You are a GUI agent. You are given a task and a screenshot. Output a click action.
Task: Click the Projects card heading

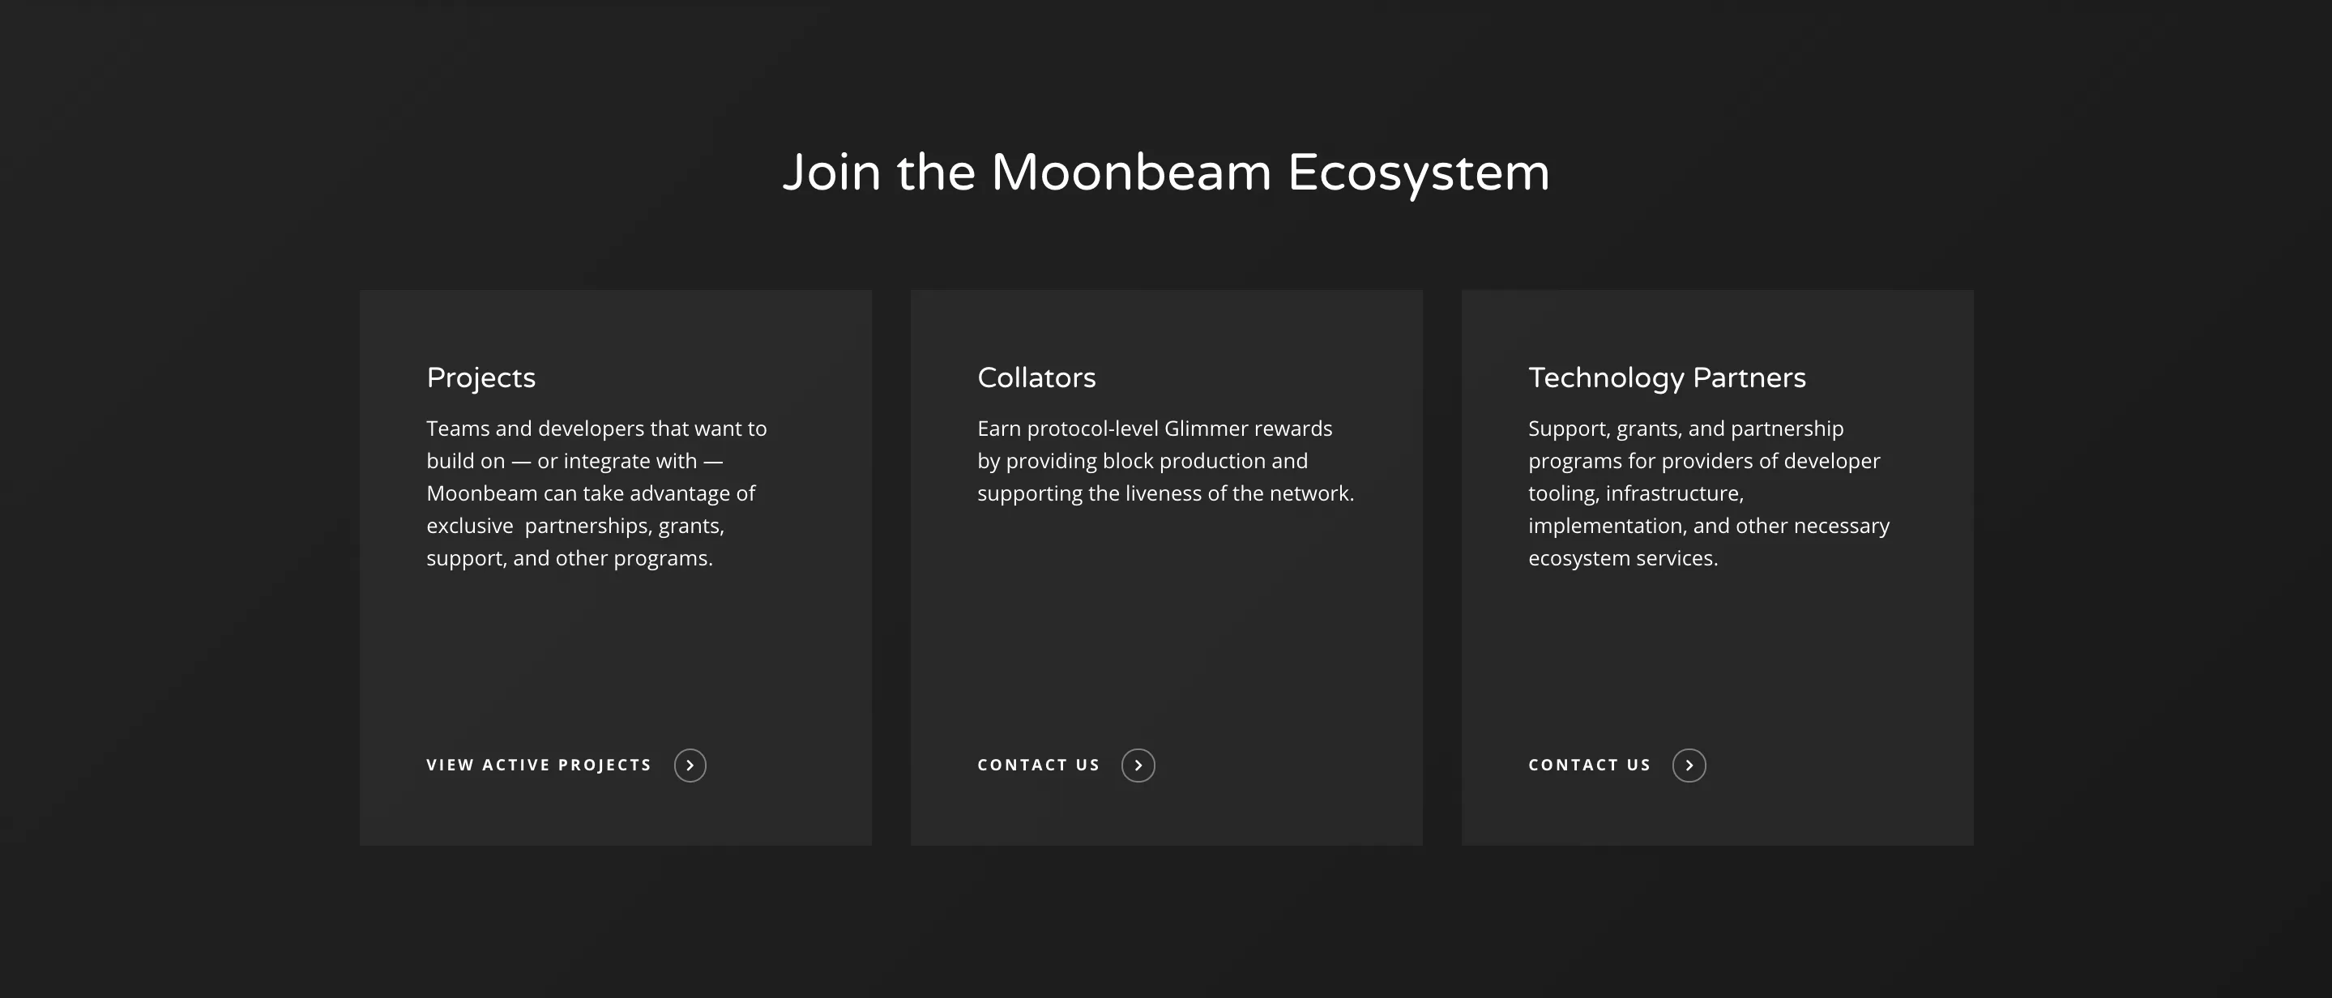click(x=480, y=377)
